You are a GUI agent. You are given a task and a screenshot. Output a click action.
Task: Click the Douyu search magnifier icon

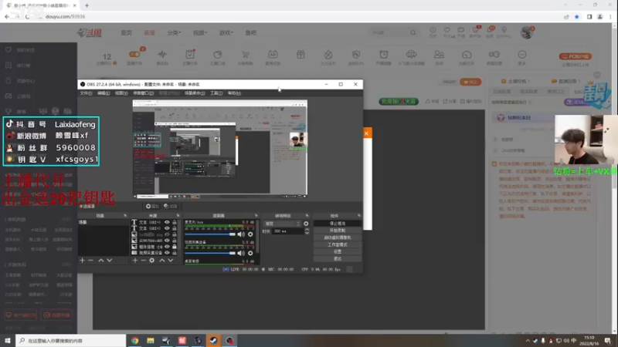413,32
